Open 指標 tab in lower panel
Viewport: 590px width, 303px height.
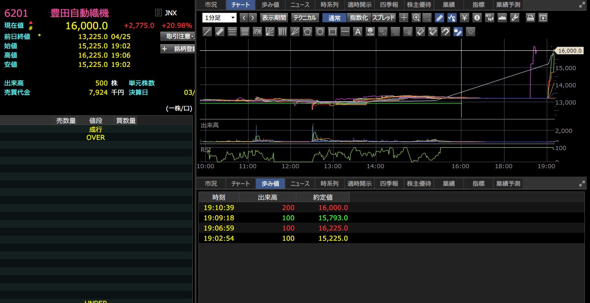tap(479, 184)
